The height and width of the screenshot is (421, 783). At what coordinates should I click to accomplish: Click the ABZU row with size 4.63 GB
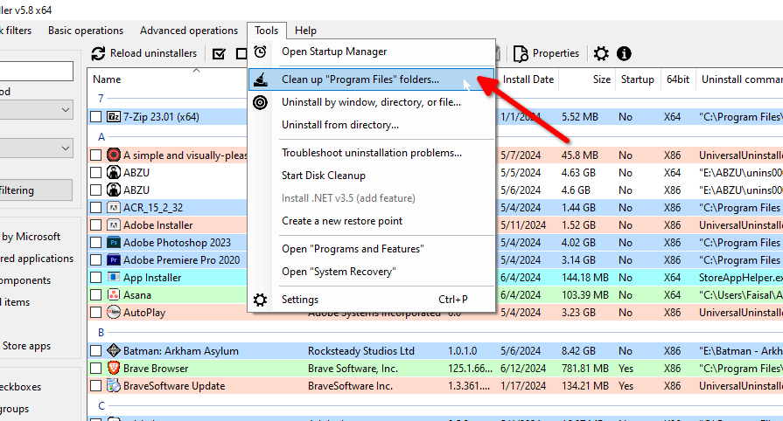(435, 173)
